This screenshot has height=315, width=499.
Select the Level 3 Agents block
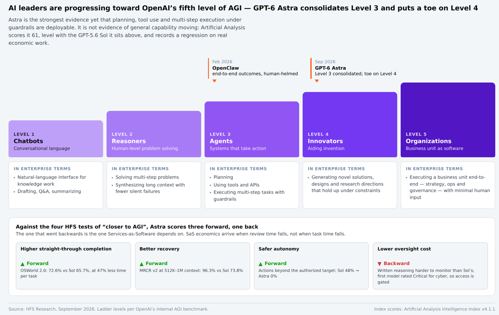click(252, 129)
